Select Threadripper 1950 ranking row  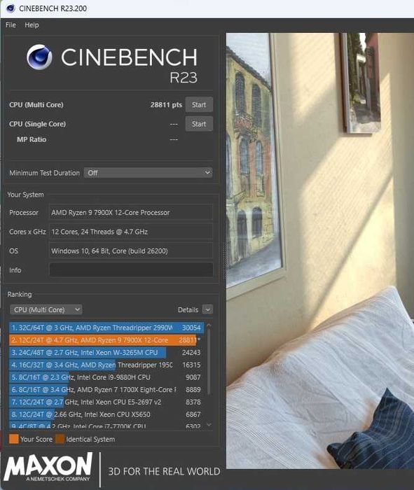[106, 365]
